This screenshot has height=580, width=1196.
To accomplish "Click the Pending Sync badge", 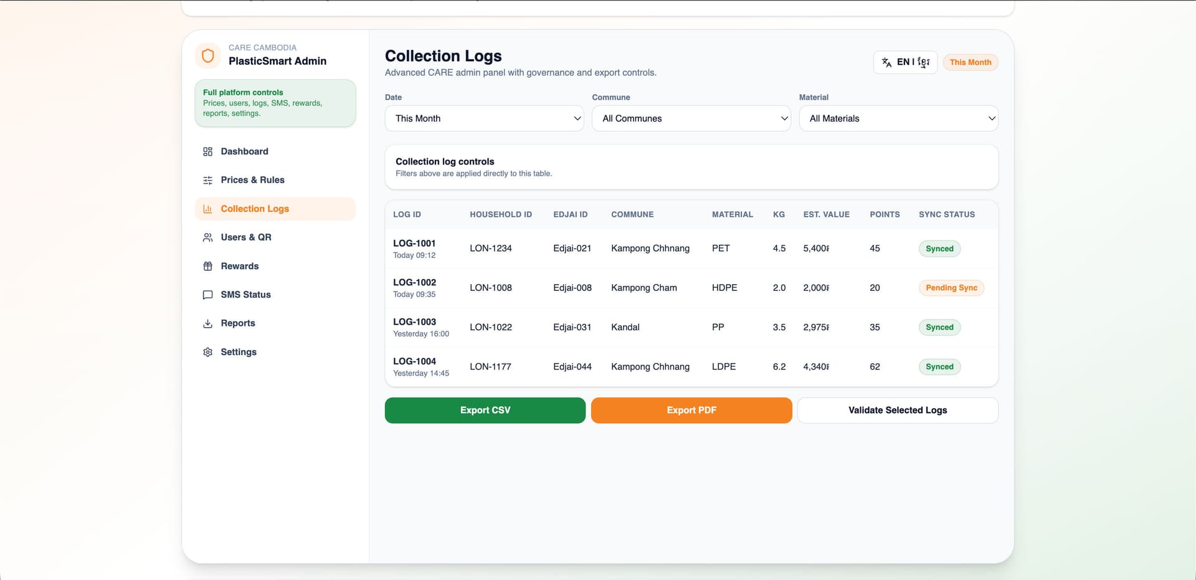I will [x=951, y=288].
